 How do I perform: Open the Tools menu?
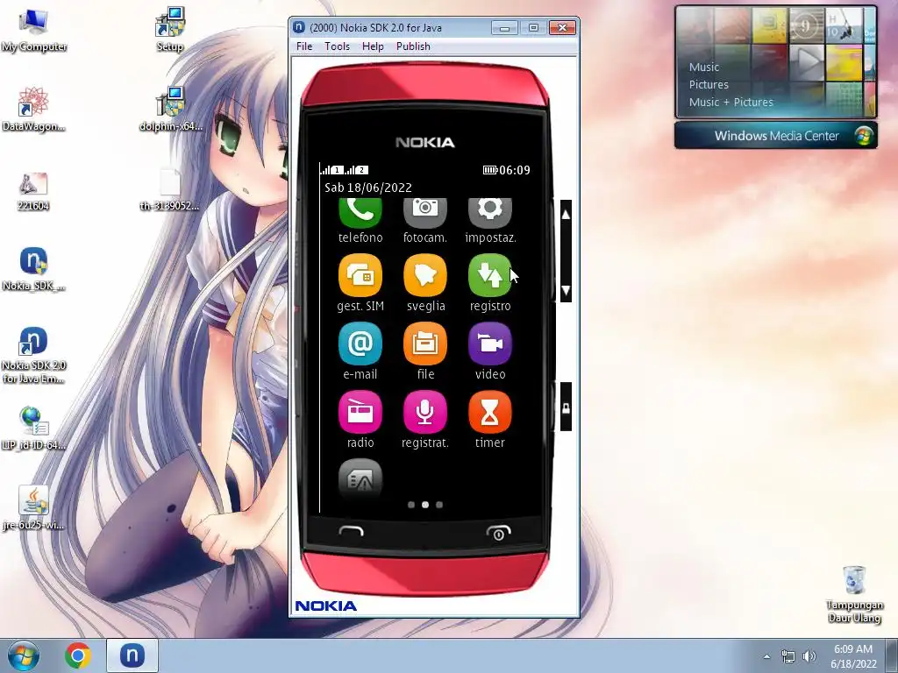click(337, 46)
